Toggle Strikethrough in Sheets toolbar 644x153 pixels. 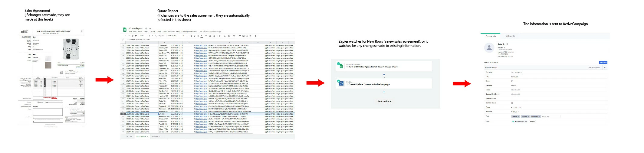tap(198, 36)
